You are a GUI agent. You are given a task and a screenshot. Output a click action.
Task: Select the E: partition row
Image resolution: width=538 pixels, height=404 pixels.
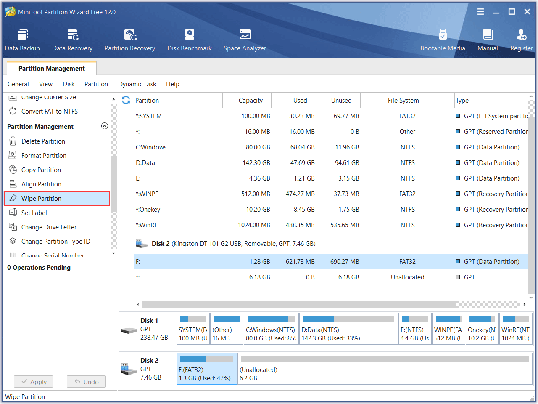click(331, 178)
